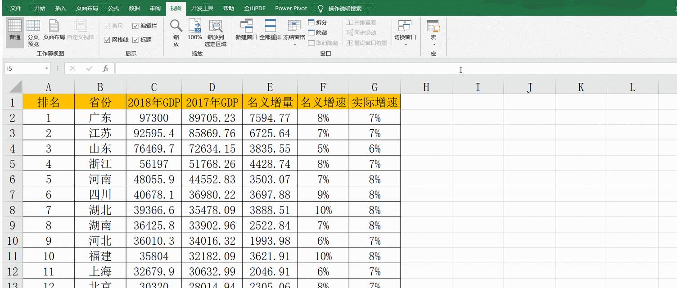The image size is (677, 288).
Task: Select column H header
Action: click(x=426, y=87)
